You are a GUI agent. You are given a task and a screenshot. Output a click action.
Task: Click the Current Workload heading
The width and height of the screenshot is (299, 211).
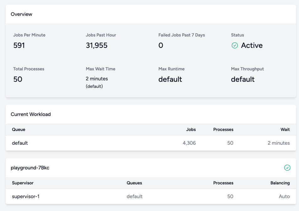[x=31, y=114]
